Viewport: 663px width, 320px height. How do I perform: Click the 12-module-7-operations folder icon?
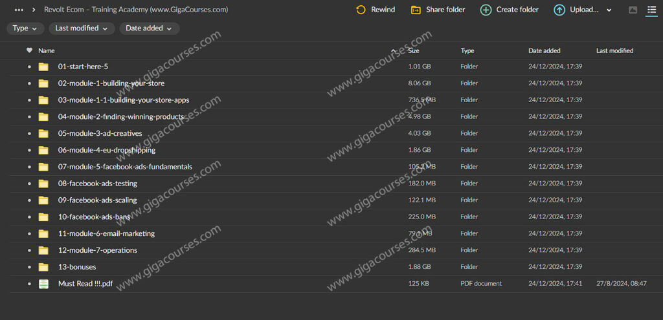[x=43, y=250]
